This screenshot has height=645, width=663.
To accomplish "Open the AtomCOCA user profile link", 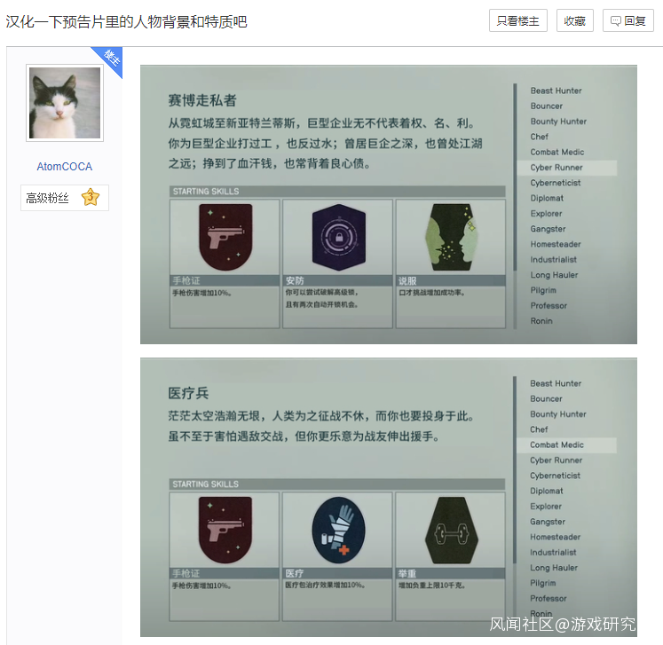I will coord(64,167).
